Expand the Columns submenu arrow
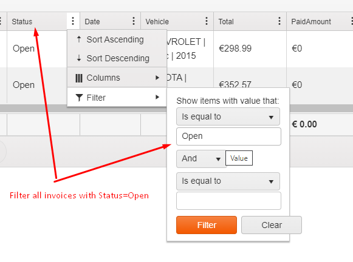353x262 pixels. 157,78
